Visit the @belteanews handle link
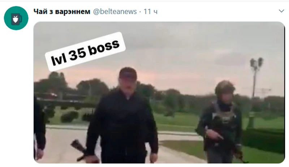 115,12
